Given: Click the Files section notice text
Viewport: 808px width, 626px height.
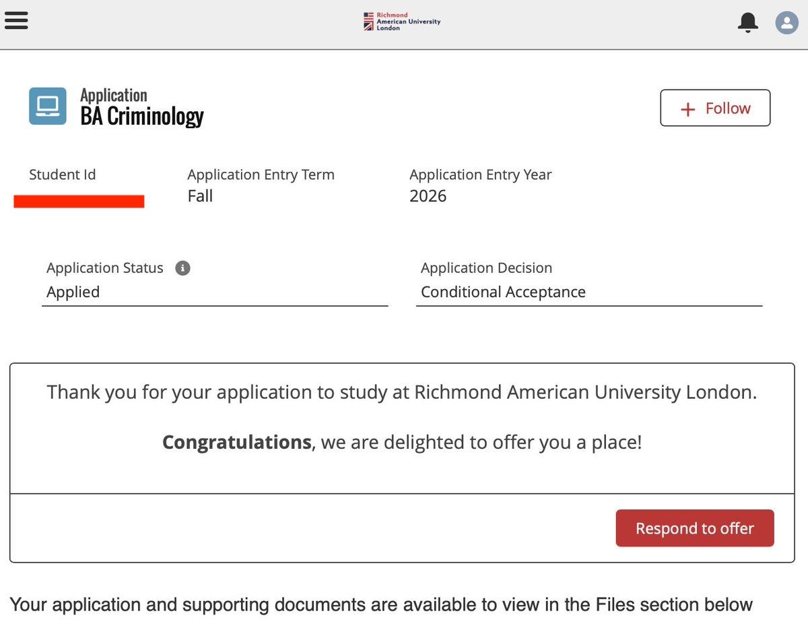Looking at the screenshot, I should tap(381, 604).
